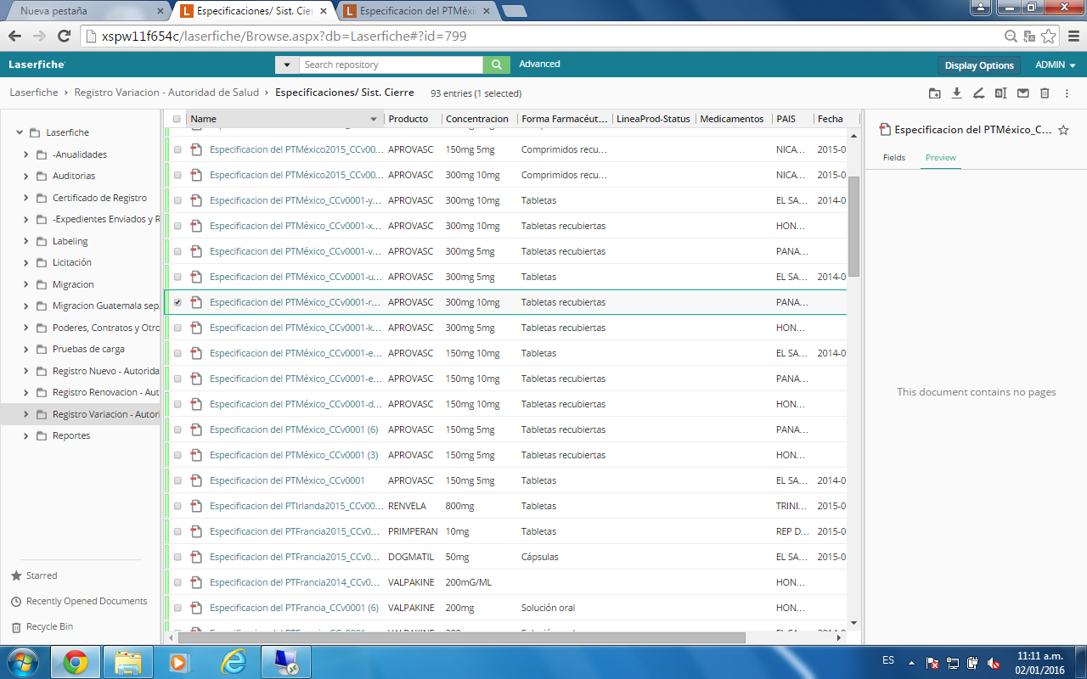Expand the -Anualidades folder
The height and width of the screenshot is (679, 1087).
click(x=26, y=154)
